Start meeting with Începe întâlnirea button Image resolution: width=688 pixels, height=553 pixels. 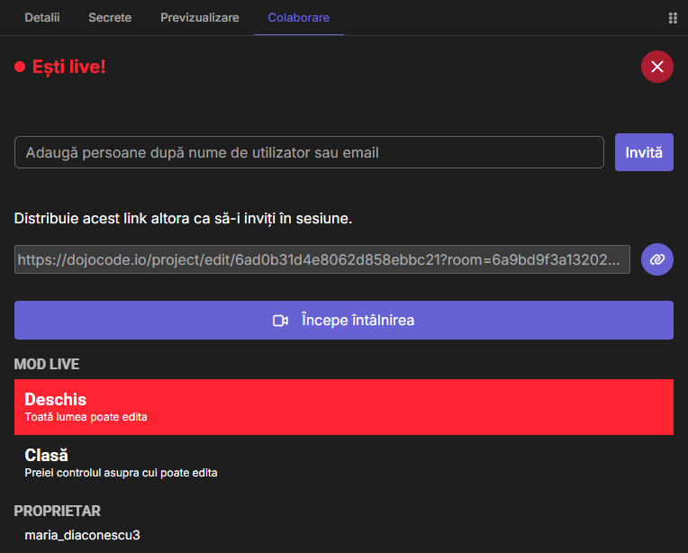coord(344,320)
